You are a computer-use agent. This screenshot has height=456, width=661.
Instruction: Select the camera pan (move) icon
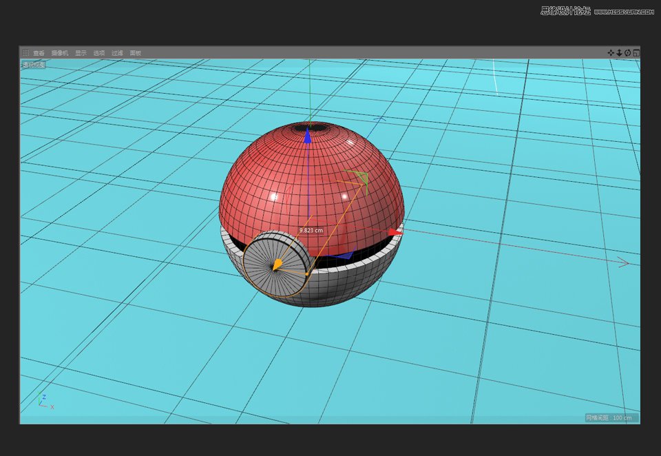point(611,52)
